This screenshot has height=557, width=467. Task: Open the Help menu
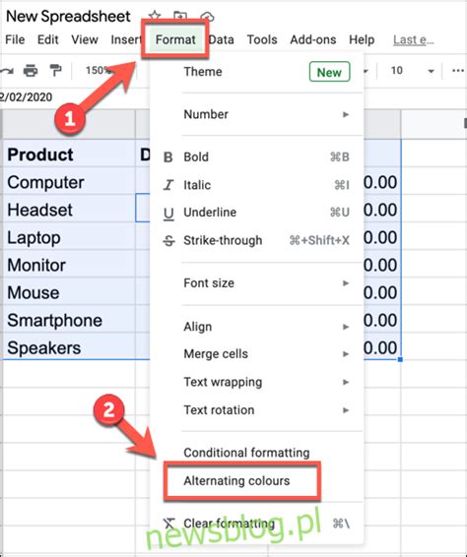tap(362, 39)
